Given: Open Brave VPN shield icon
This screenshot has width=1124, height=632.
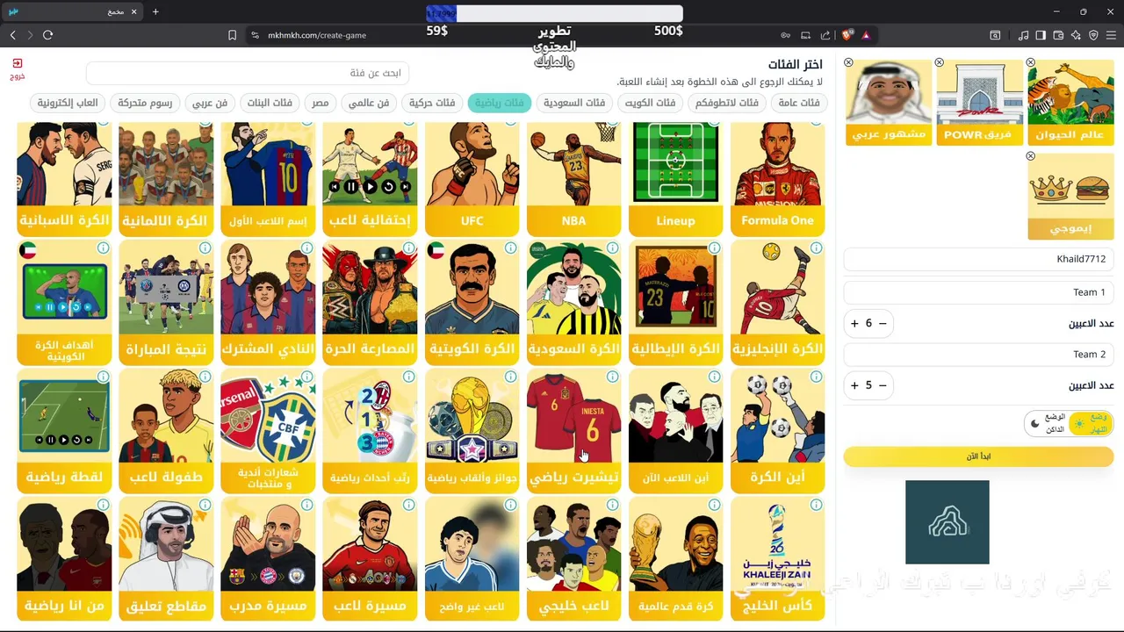Looking at the screenshot, I should [x=1093, y=35].
